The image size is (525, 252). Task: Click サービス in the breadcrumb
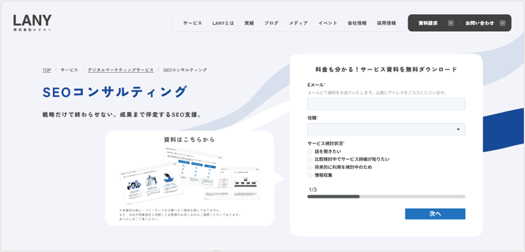69,70
